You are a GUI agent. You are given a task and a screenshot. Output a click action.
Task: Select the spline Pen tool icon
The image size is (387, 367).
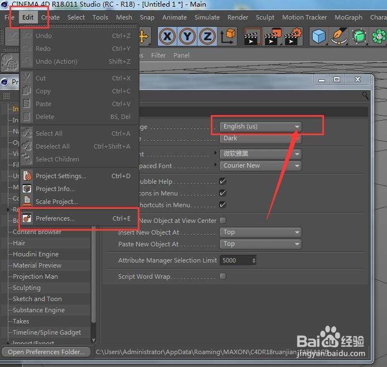coord(339,37)
